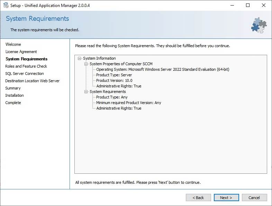Select the Product Type: Any row
Viewport: 272px width, 206px height.
(112, 97)
